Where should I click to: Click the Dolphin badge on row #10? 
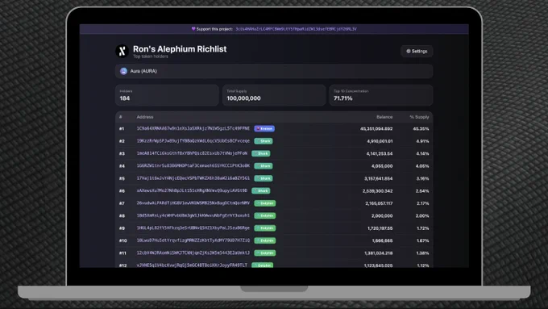tap(265, 240)
